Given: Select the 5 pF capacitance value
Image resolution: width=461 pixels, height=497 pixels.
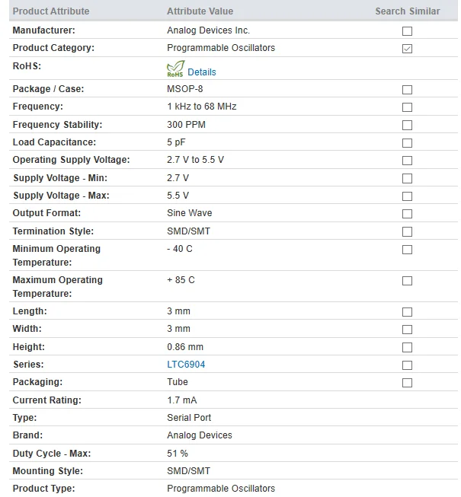Looking at the screenshot, I should (x=176, y=142).
